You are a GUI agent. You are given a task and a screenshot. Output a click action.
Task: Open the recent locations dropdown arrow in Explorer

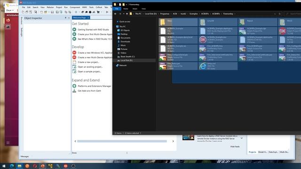pyautogui.click(x=124, y=14)
